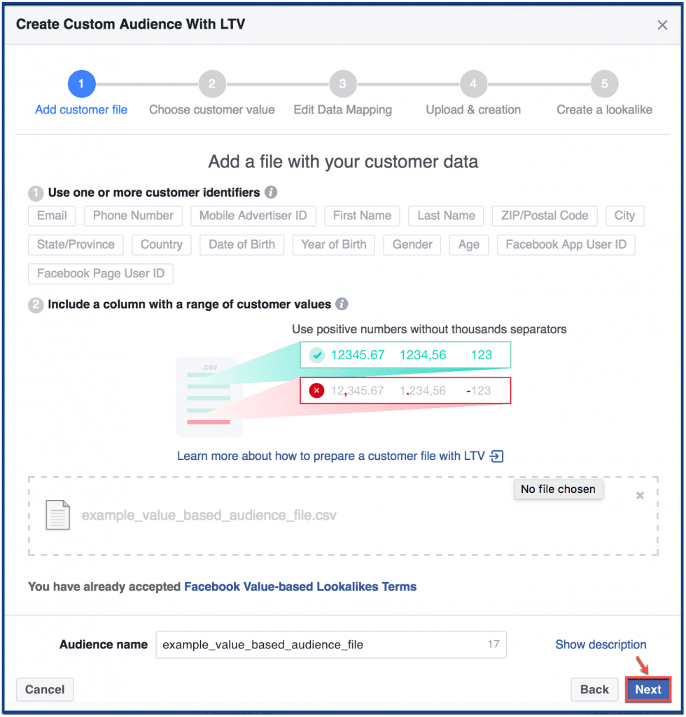Click the CSV illustration graphic
Viewport: 686px width, 717px height.
pos(209,396)
